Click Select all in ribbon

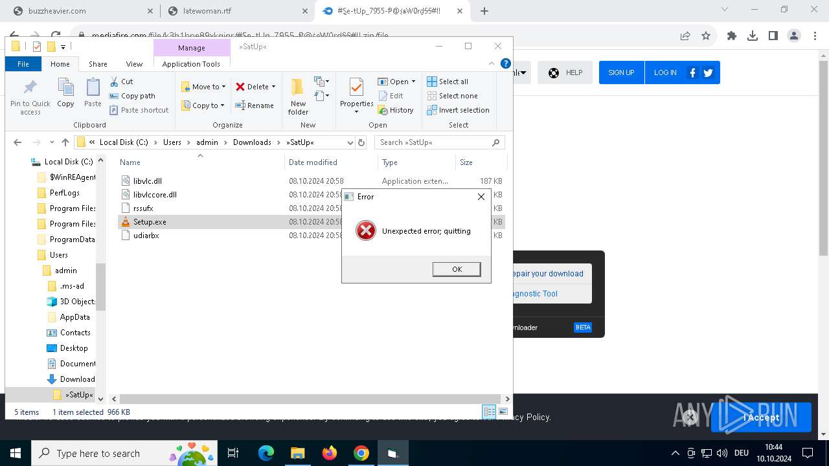[x=448, y=82]
